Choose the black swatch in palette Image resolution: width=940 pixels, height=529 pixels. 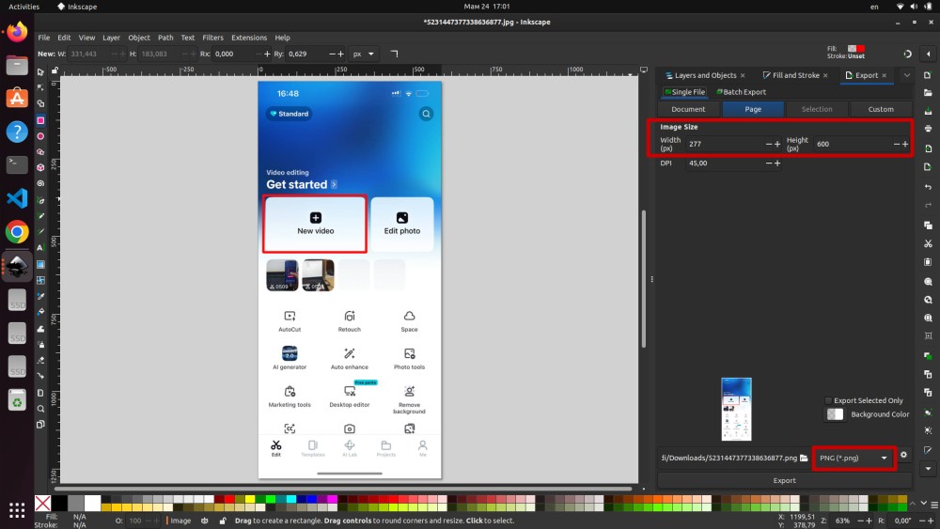click(59, 504)
